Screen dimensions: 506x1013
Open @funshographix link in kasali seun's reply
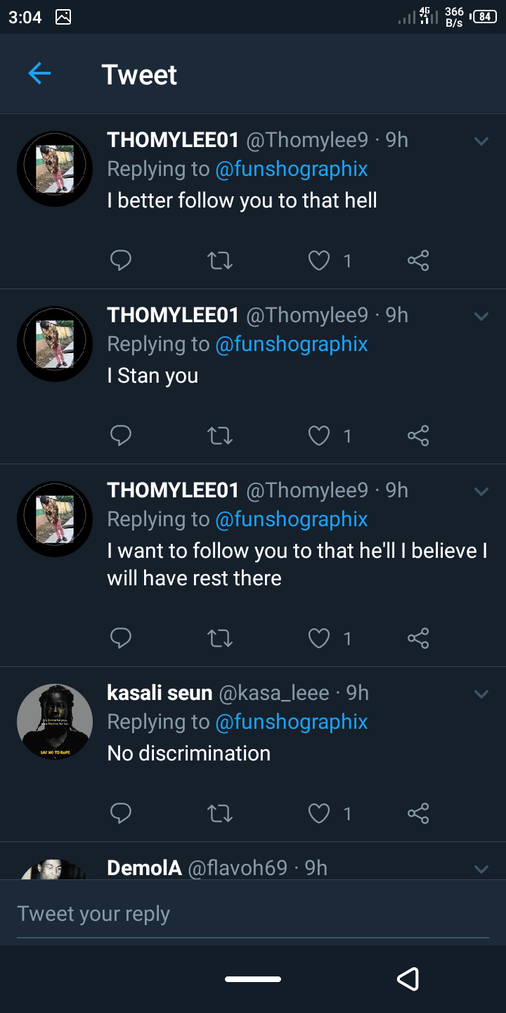292,722
